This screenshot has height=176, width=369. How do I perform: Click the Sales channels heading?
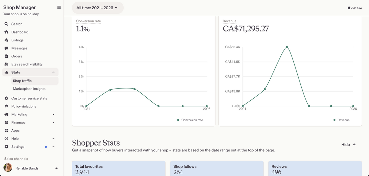pyautogui.click(x=16, y=159)
